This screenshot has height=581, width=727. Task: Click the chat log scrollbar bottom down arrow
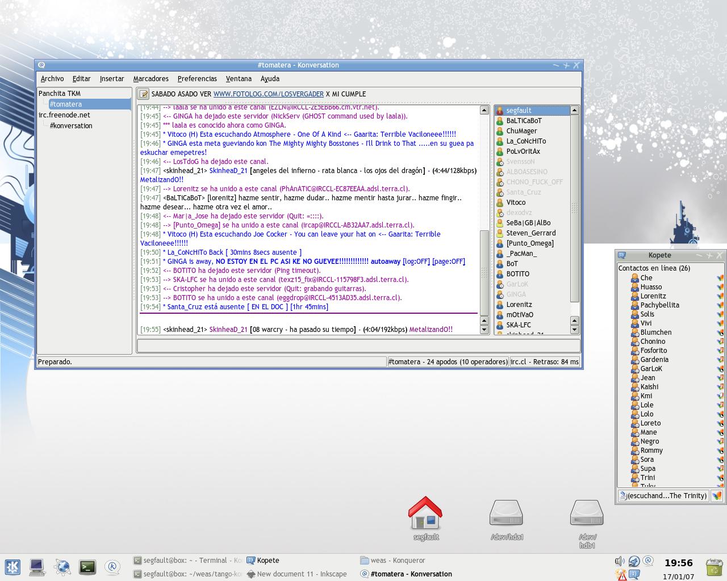(484, 330)
